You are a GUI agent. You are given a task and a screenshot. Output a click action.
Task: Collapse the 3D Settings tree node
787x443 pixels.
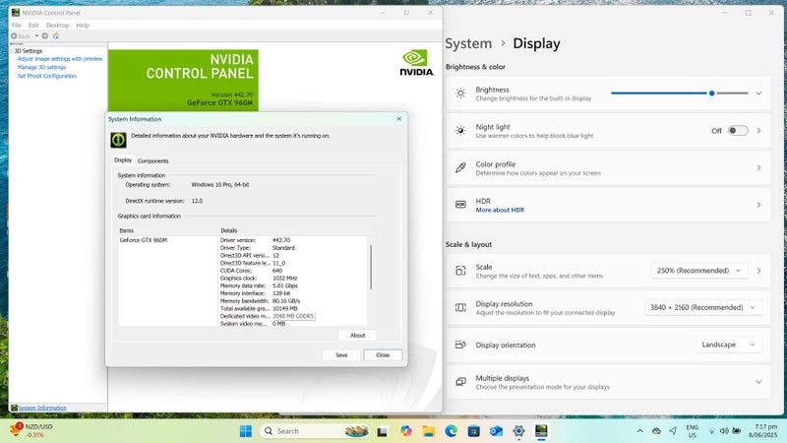[12, 51]
